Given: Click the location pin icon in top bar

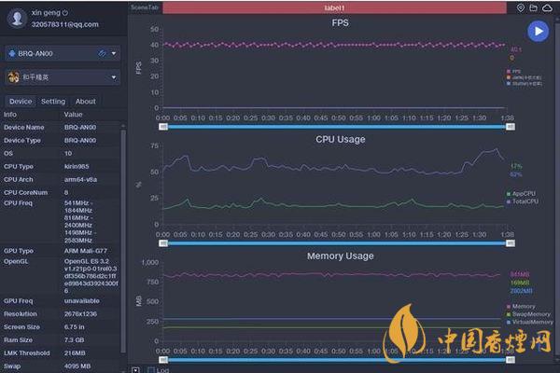Looking at the screenshot, I should 522,7.
